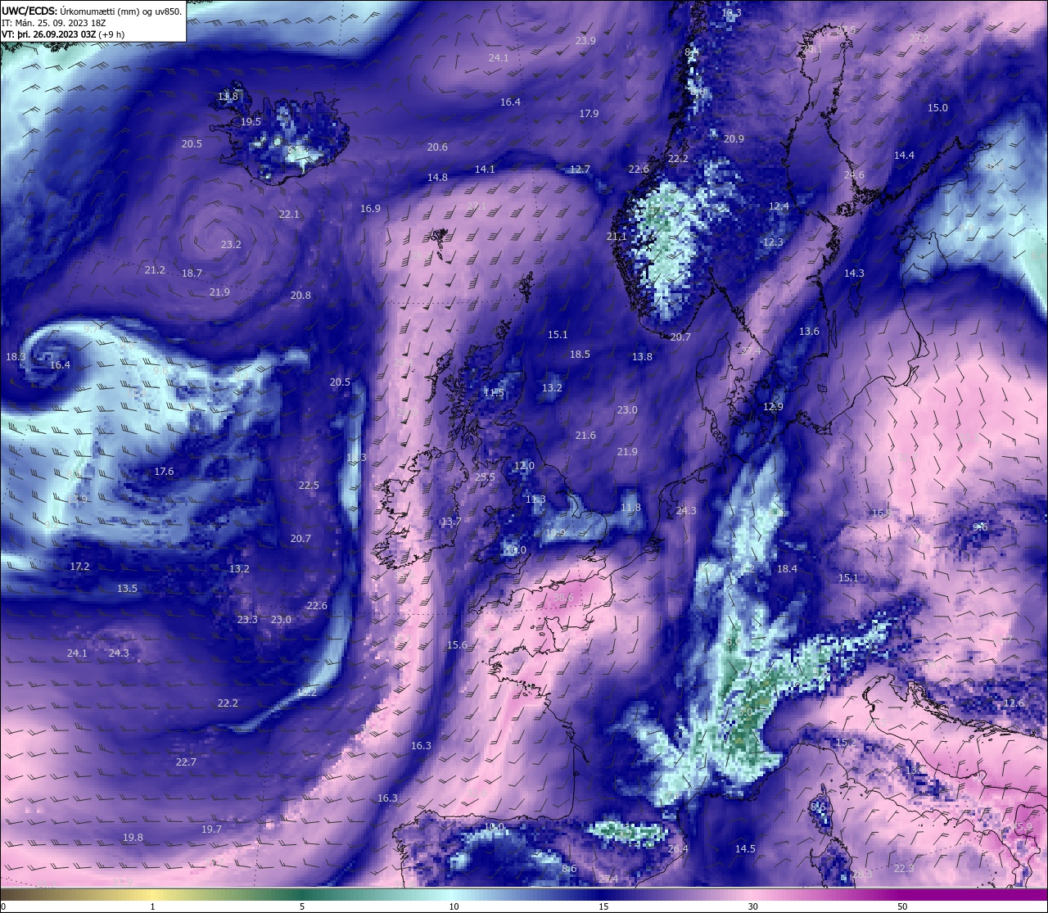The image size is (1048, 913).
Task: Click the map value 15.6
Action: 457,645
